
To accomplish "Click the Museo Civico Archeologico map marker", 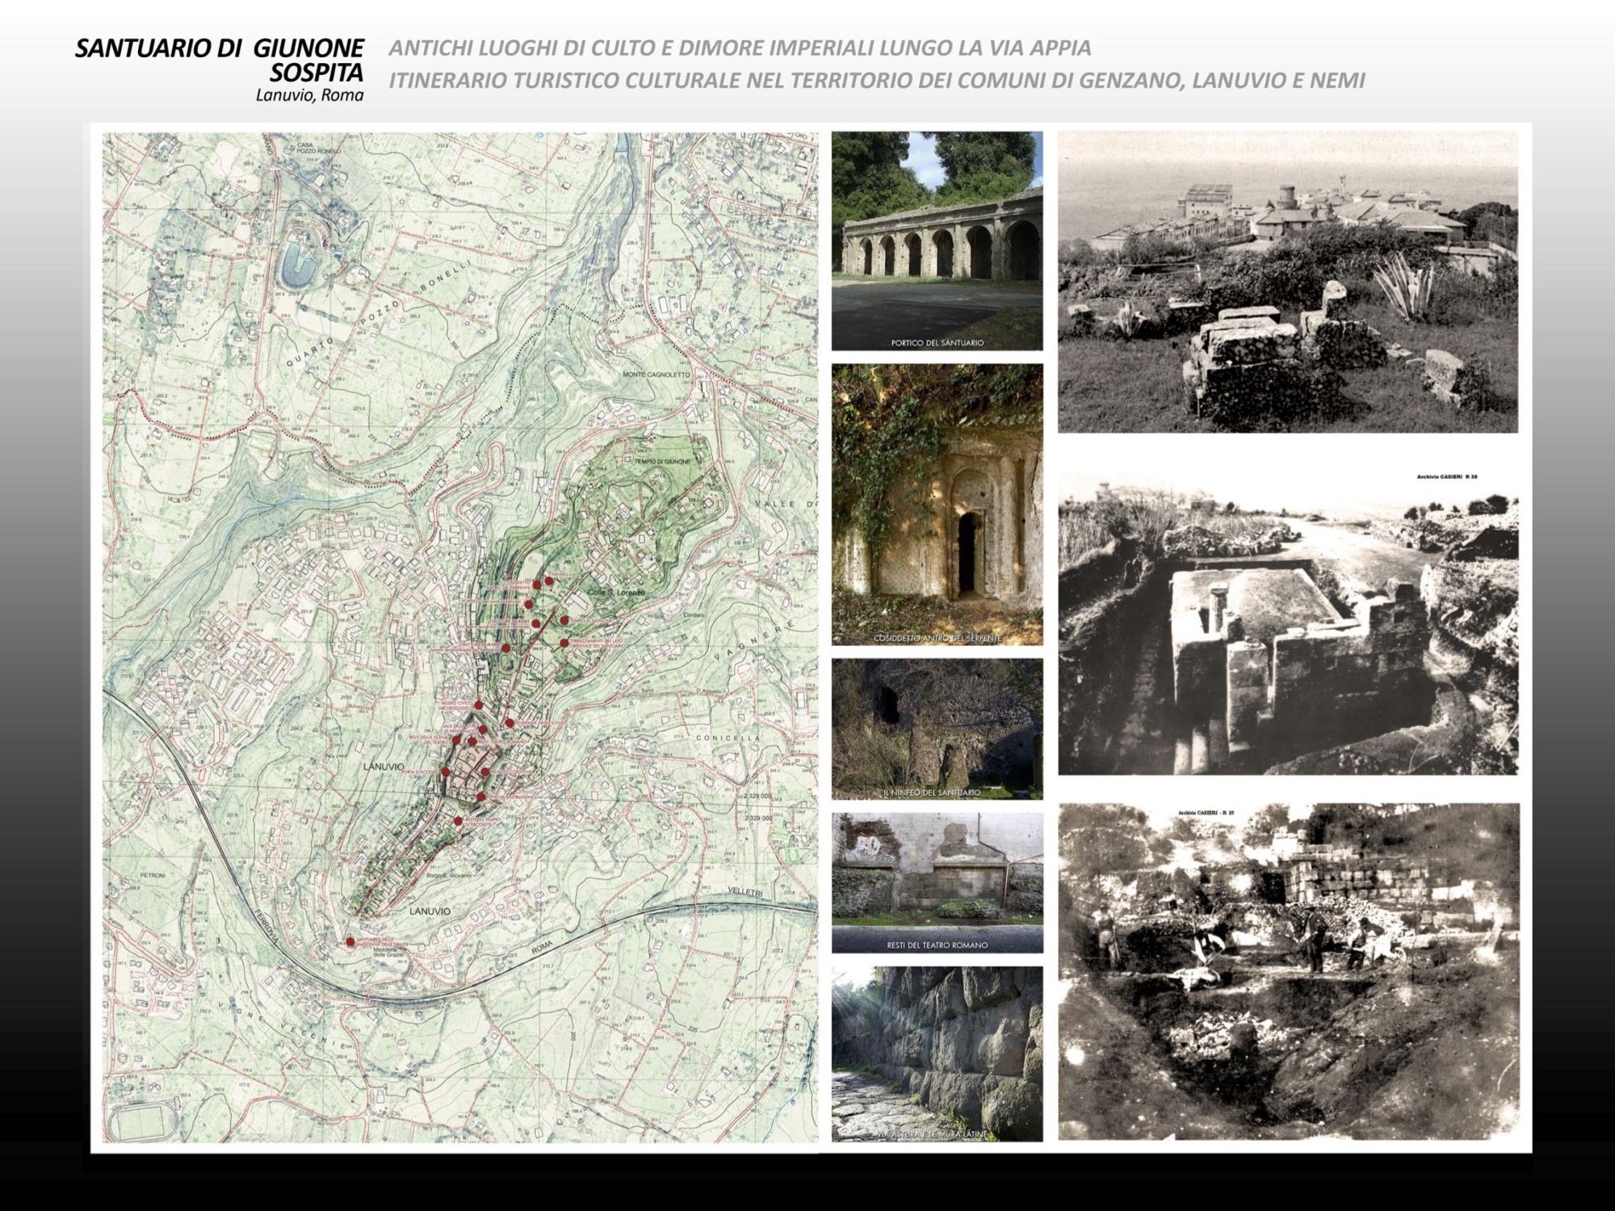I will pos(478,705).
